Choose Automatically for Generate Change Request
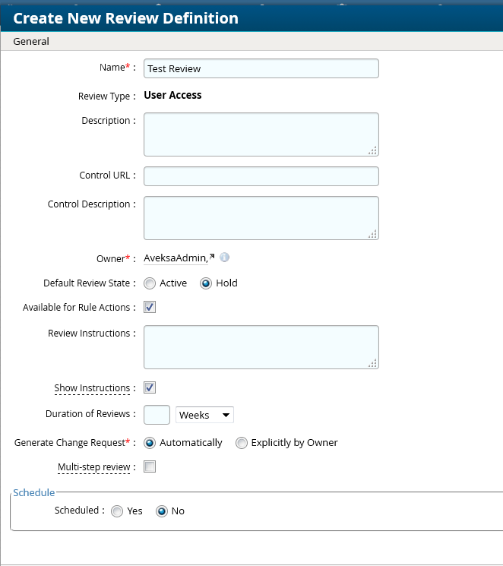 [150, 443]
